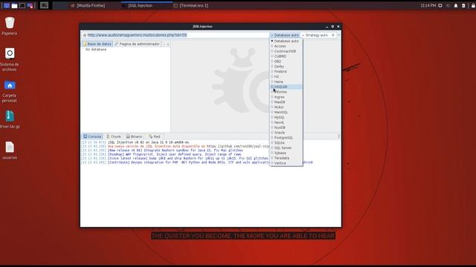Select DB2 database option
Viewport: 476px width, 267px height.
[x=286, y=62]
